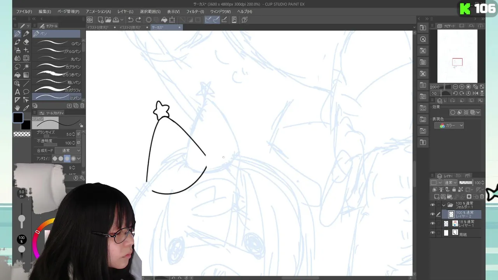Click the smartphone connection icon
498x280 pixels.
point(234,19)
